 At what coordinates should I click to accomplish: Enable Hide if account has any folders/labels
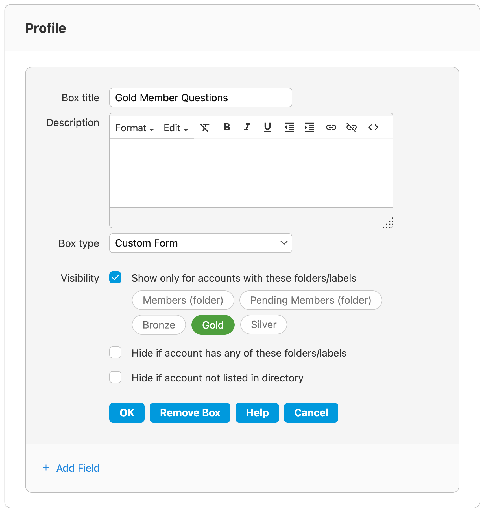click(115, 353)
